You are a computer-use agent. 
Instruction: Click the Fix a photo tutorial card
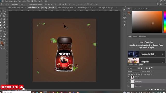[x=146, y=61]
